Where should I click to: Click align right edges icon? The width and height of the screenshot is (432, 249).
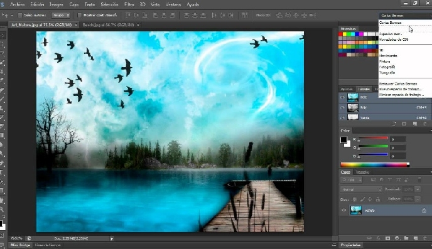173,15
